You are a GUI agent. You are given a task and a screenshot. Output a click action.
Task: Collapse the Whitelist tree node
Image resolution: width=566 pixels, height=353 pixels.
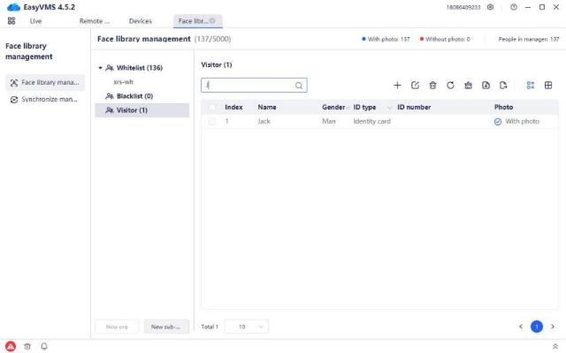(101, 68)
